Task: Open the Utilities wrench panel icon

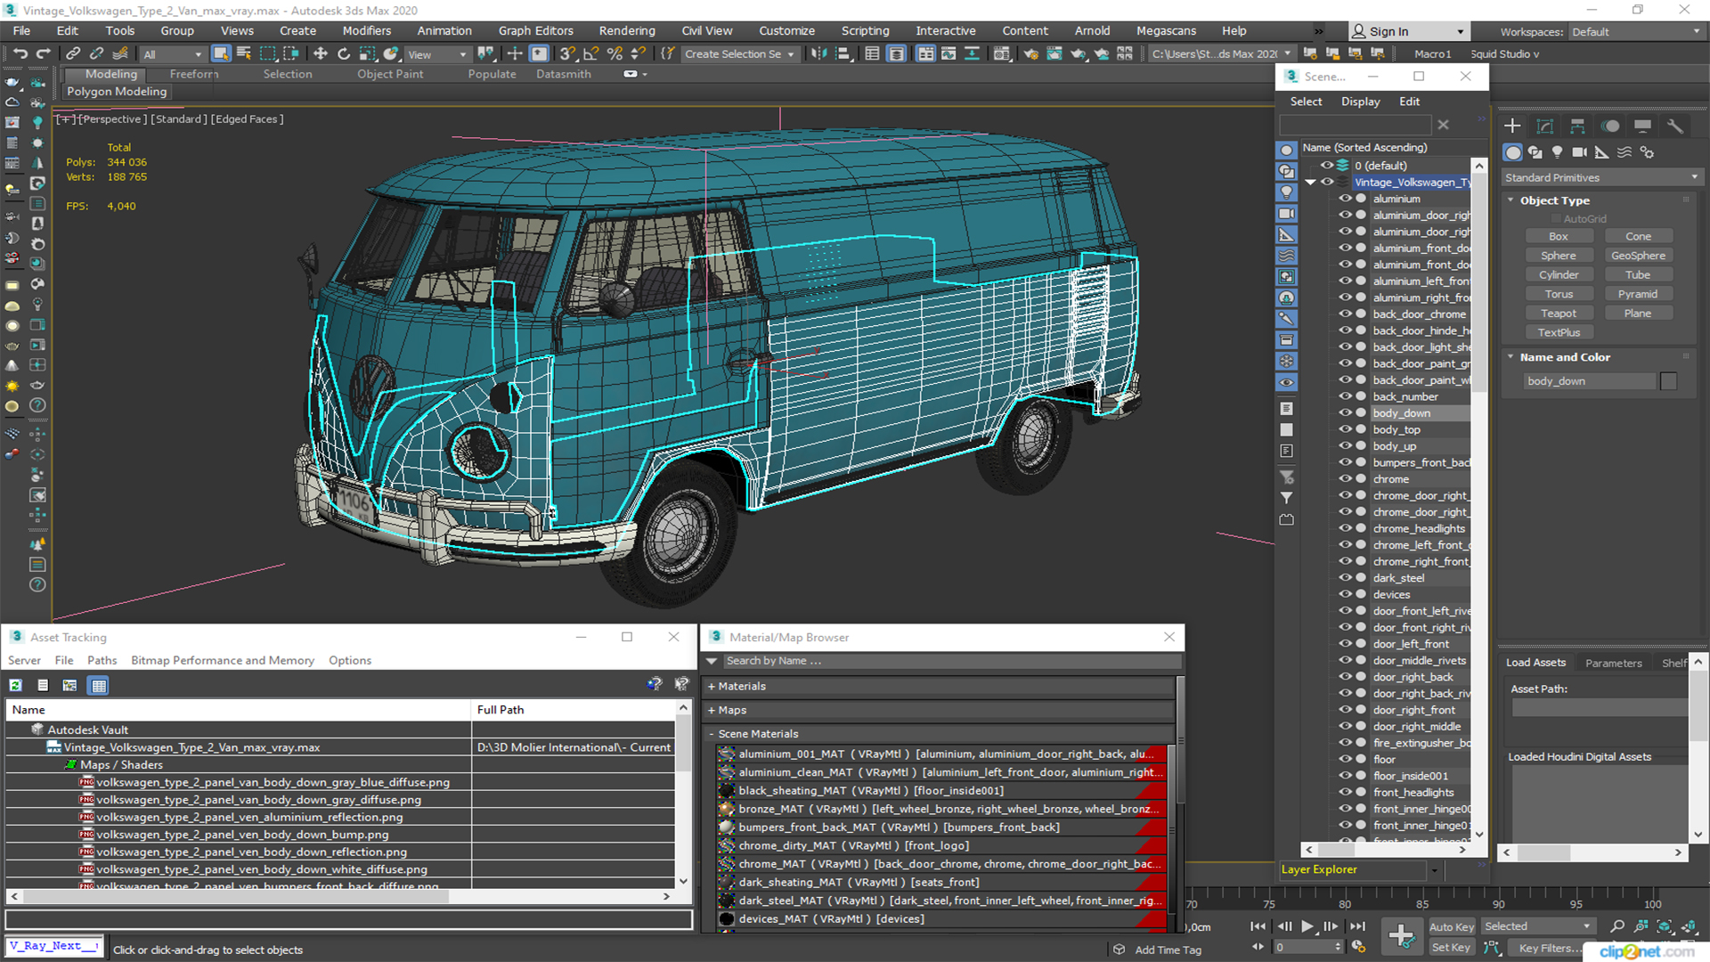Action: point(1675,126)
